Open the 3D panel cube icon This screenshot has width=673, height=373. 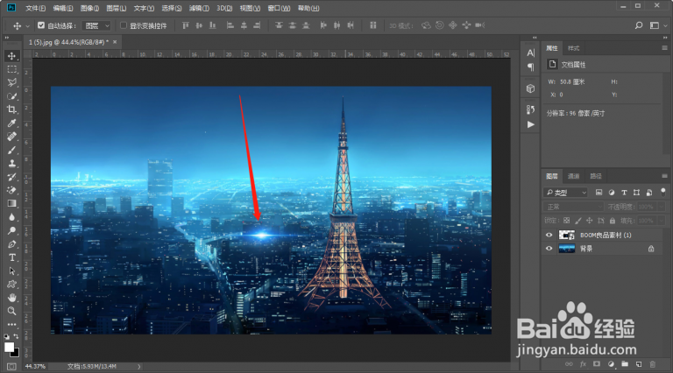pos(531,88)
